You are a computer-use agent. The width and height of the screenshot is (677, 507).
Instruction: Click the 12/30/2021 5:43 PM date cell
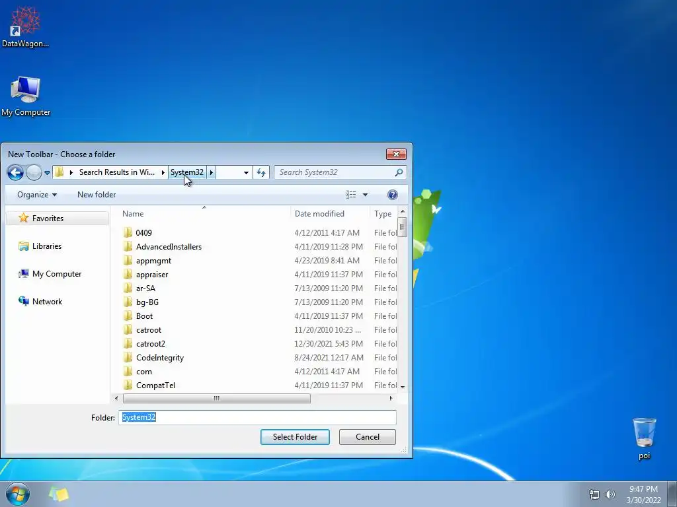click(x=329, y=343)
